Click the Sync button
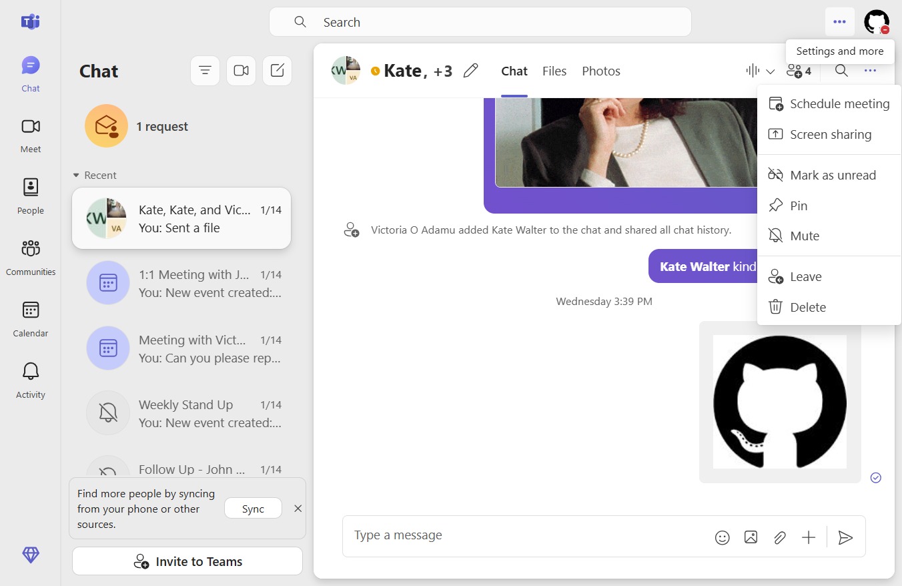 coord(253,509)
